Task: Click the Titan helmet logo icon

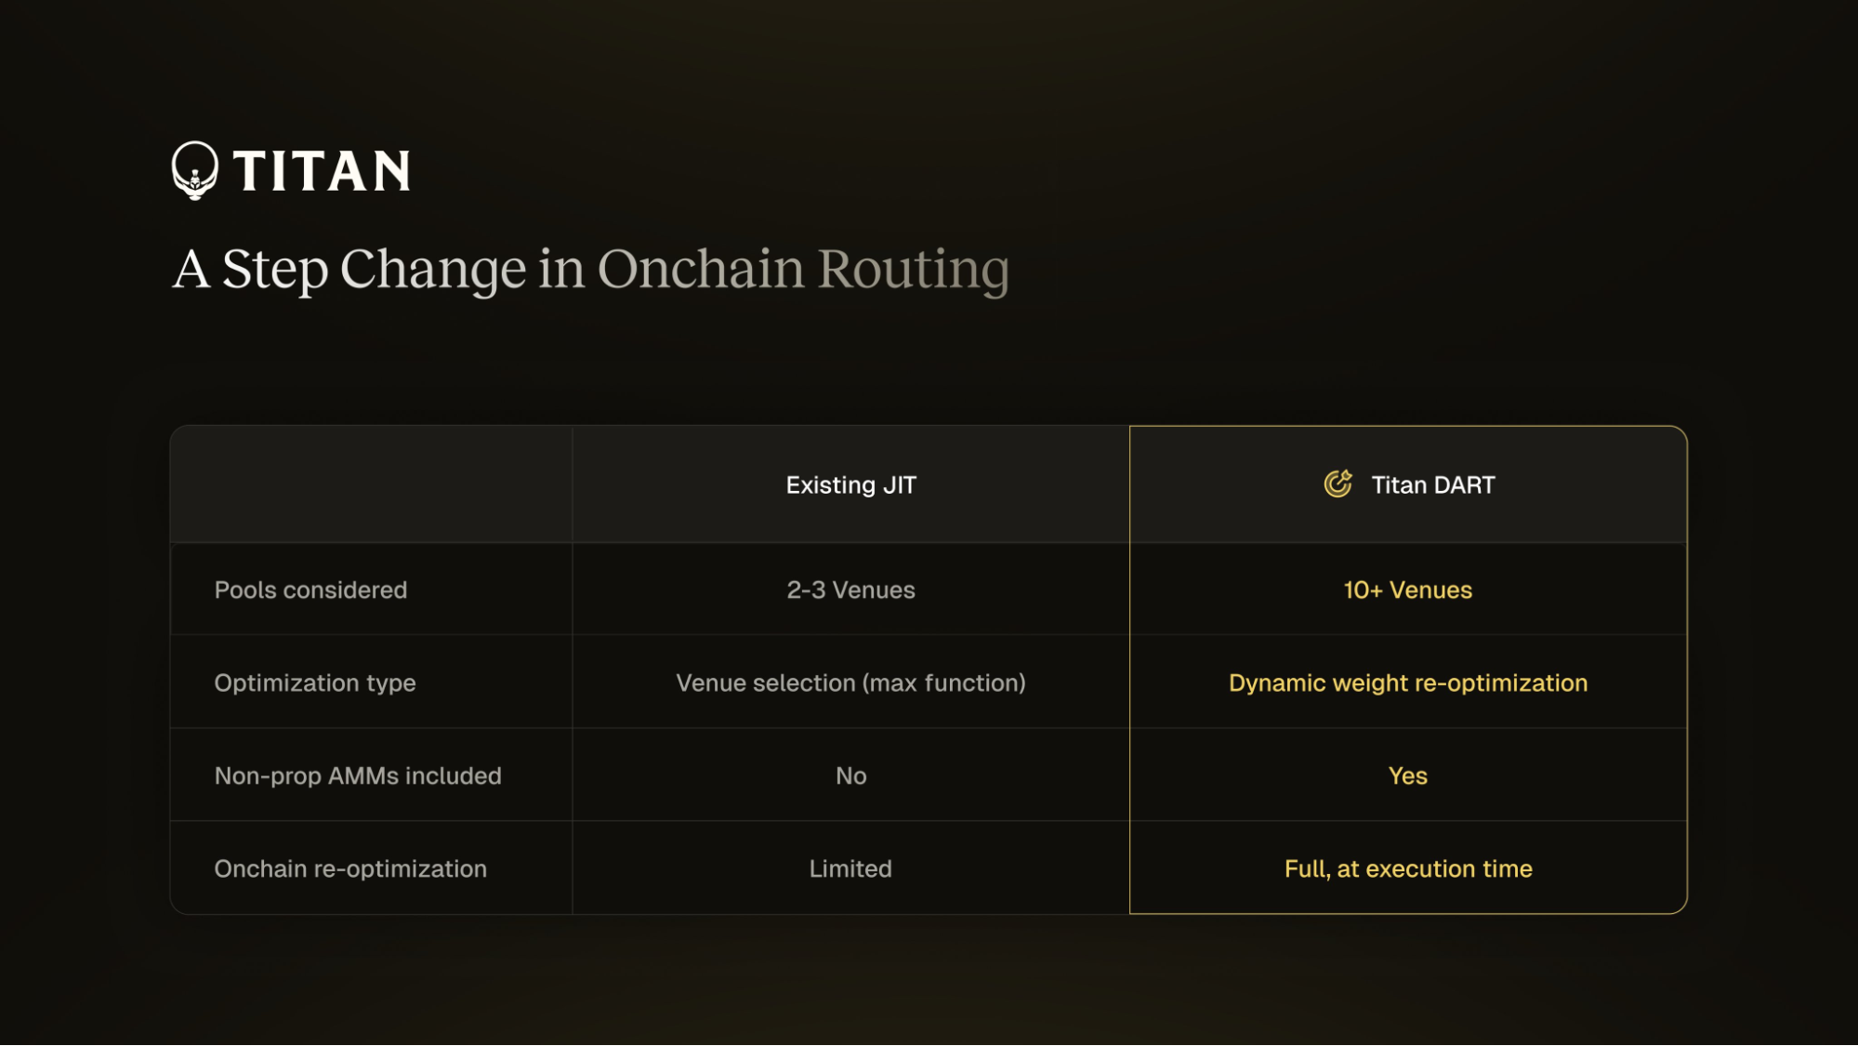Action: pyautogui.click(x=195, y=170)
